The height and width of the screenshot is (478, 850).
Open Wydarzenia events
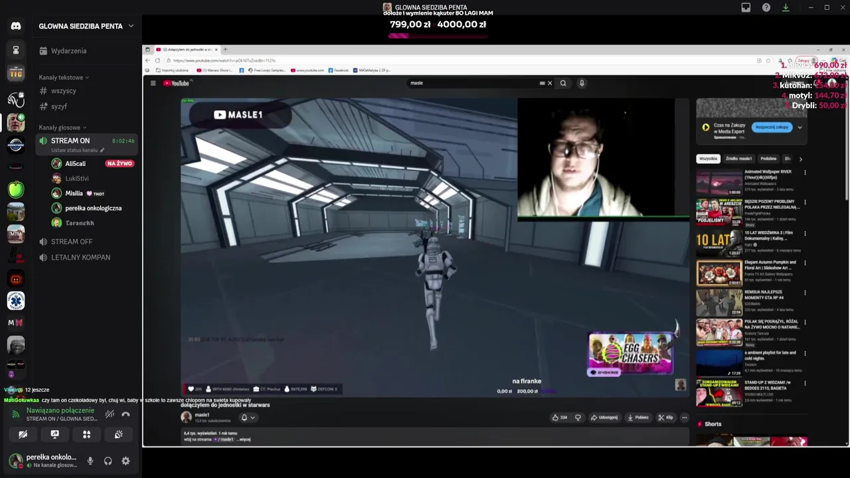86,51
